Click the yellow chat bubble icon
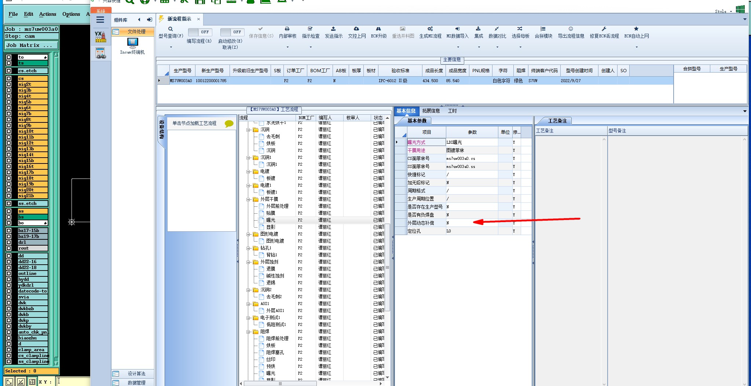The image size is (751, 386). pos(229,124)
